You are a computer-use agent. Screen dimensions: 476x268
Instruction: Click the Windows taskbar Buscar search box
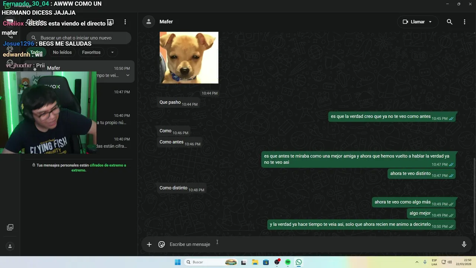(x=211, y=262)
